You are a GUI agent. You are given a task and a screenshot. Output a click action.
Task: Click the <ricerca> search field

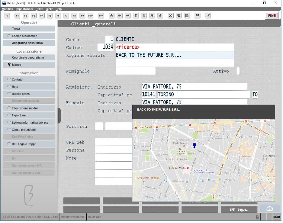pyautogui.click(x=175, y=47)
